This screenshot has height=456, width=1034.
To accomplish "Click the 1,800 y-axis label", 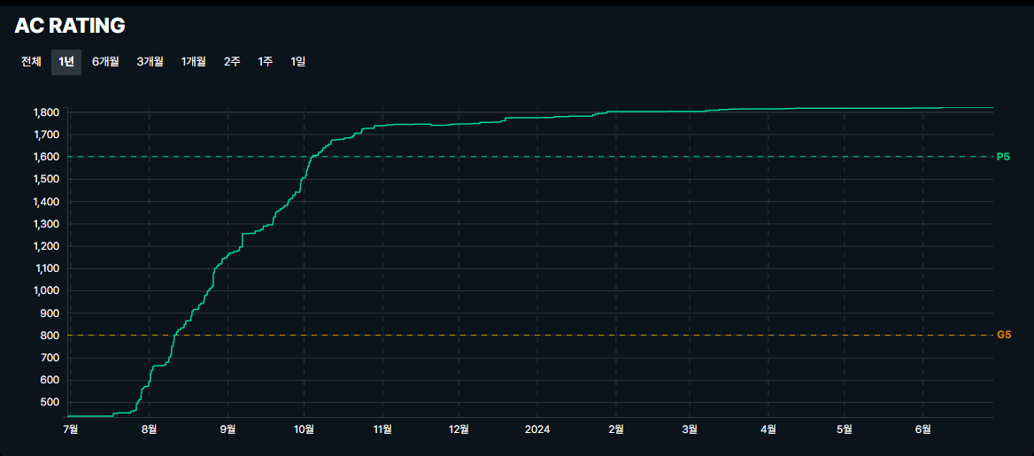I will coord(47,112).
